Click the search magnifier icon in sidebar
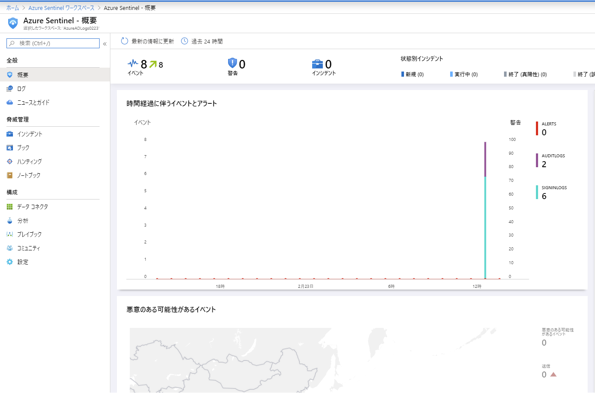 12,44
